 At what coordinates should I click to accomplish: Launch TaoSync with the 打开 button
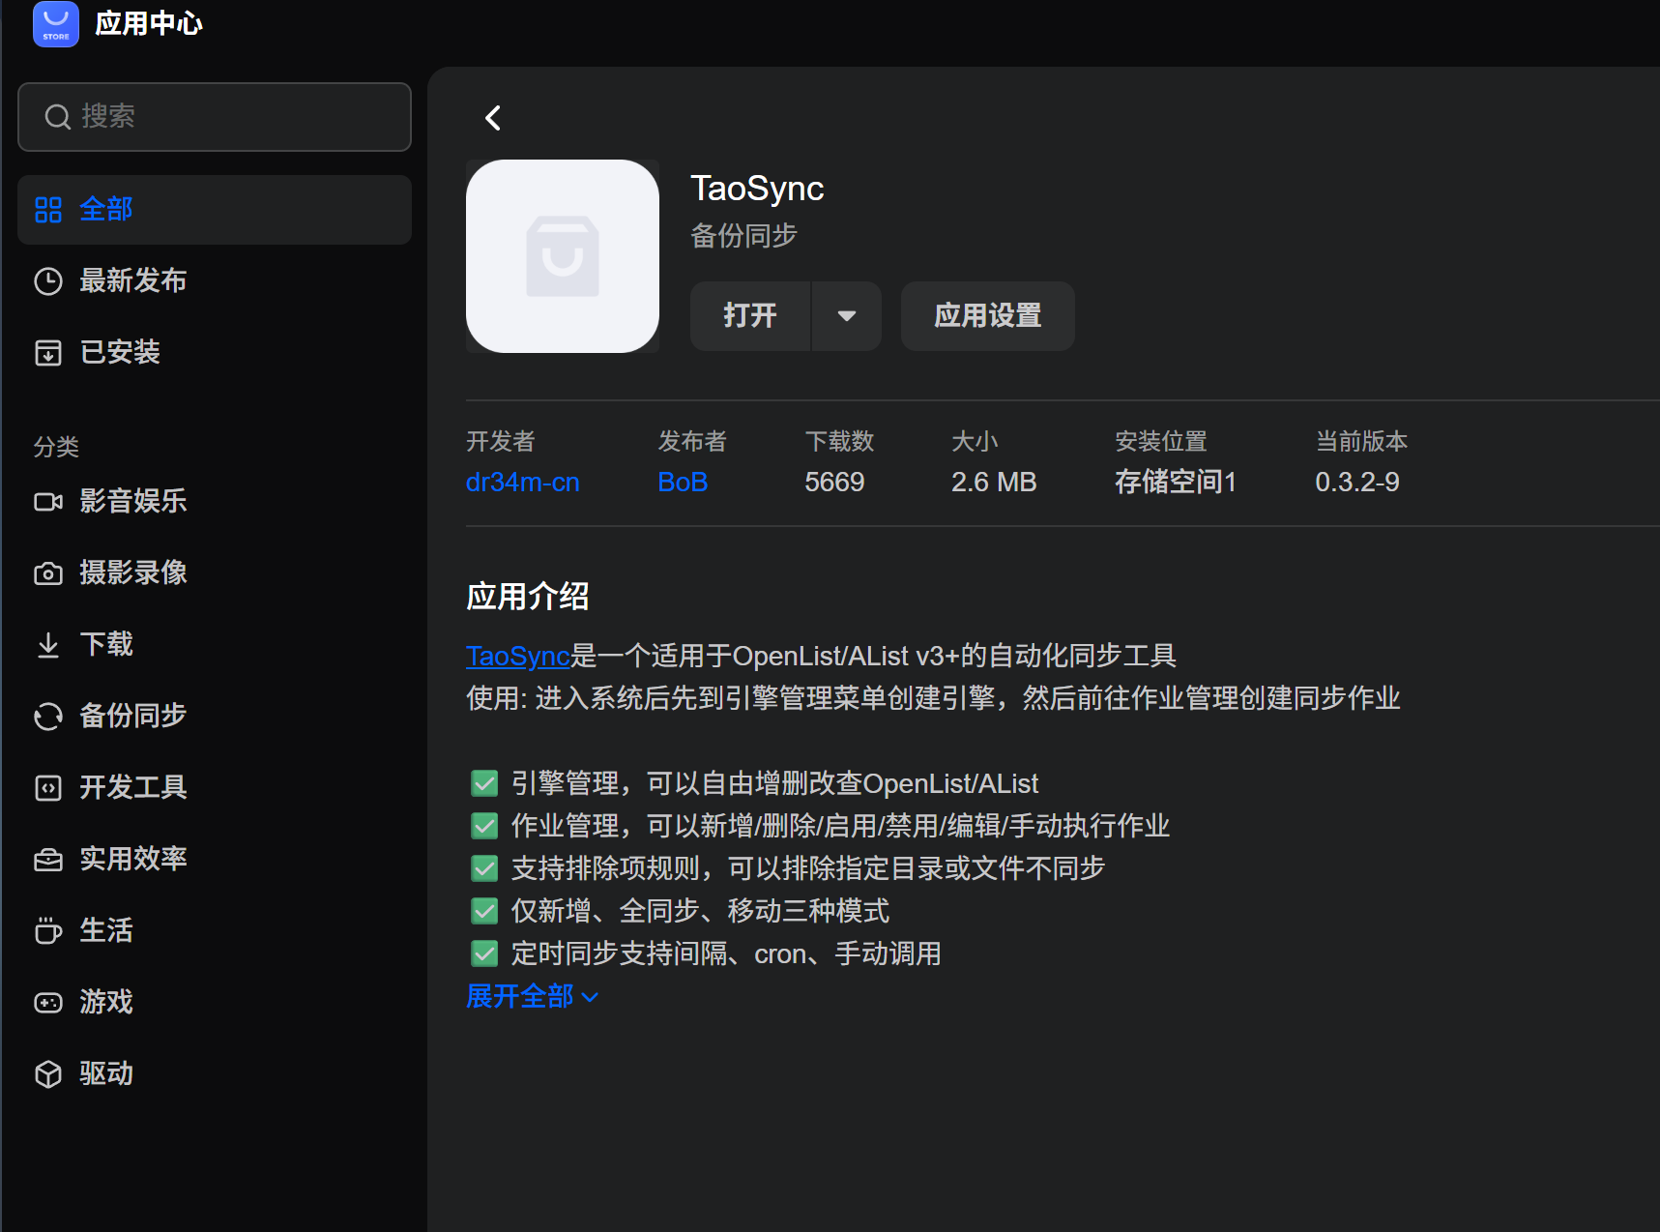750,316
